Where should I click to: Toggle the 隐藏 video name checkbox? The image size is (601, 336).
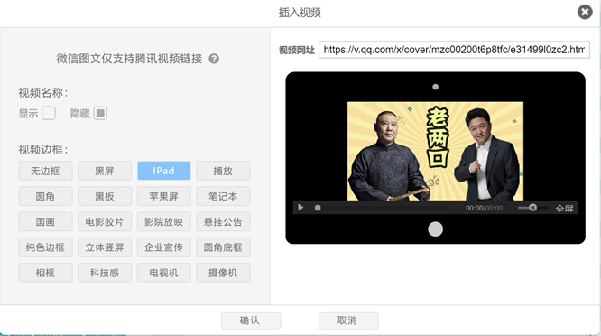(100, 113)
